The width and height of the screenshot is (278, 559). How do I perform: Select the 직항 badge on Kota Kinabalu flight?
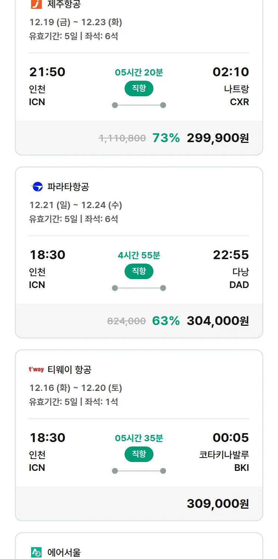point(139,454)
